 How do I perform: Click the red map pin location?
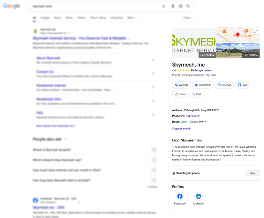click(238, 35)
